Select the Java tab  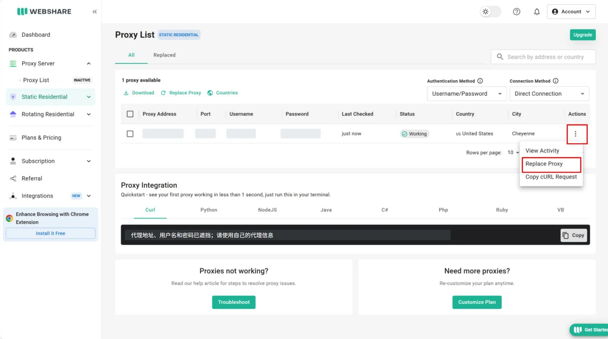coord(326,210)
